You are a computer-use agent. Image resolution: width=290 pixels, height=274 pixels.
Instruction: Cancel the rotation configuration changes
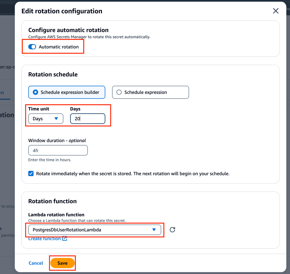point(36,263)
